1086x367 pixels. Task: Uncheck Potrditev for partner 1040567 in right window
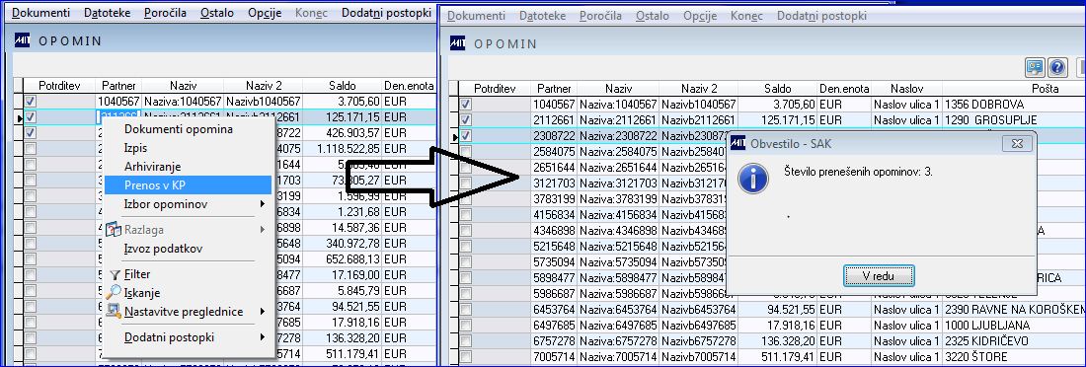tap(466, 104)
